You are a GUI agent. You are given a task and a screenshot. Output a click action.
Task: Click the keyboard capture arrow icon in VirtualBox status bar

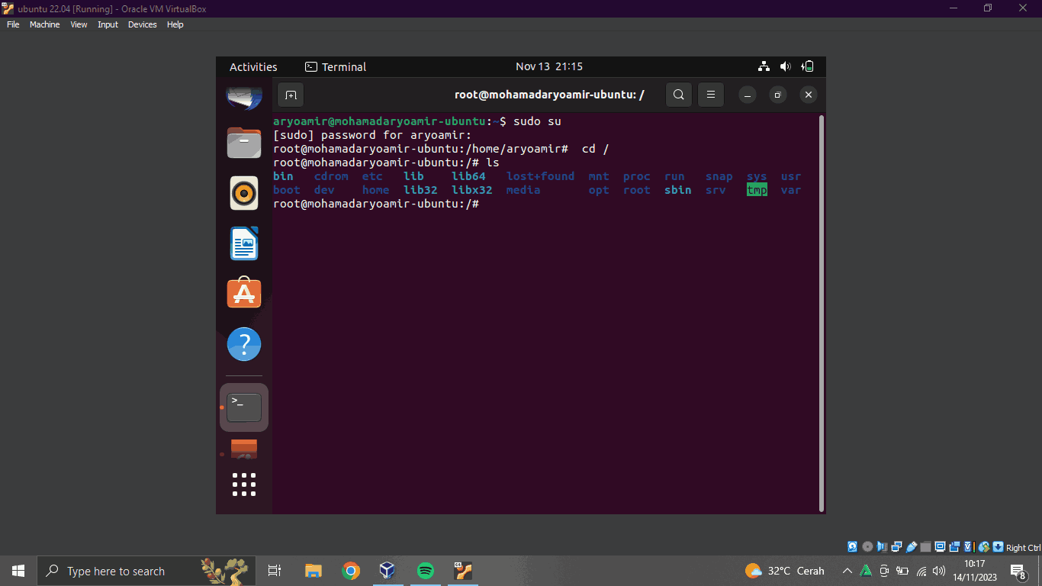(998, 547)
